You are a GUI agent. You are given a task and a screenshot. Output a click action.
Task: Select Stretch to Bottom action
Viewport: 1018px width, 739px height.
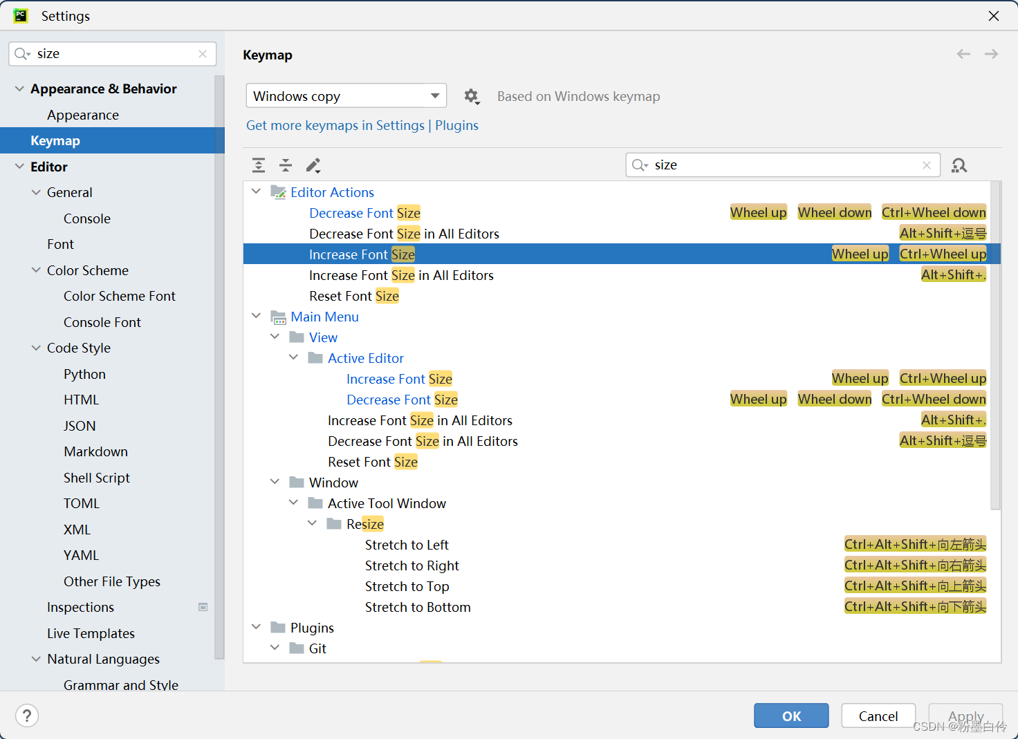tap(418, 607)
